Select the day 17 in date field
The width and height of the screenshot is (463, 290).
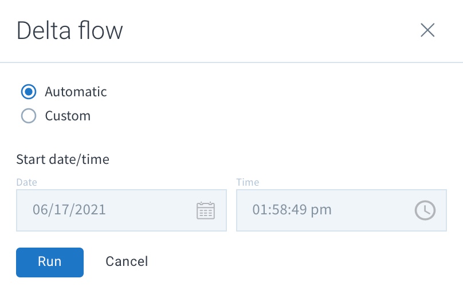click(61, 210)
